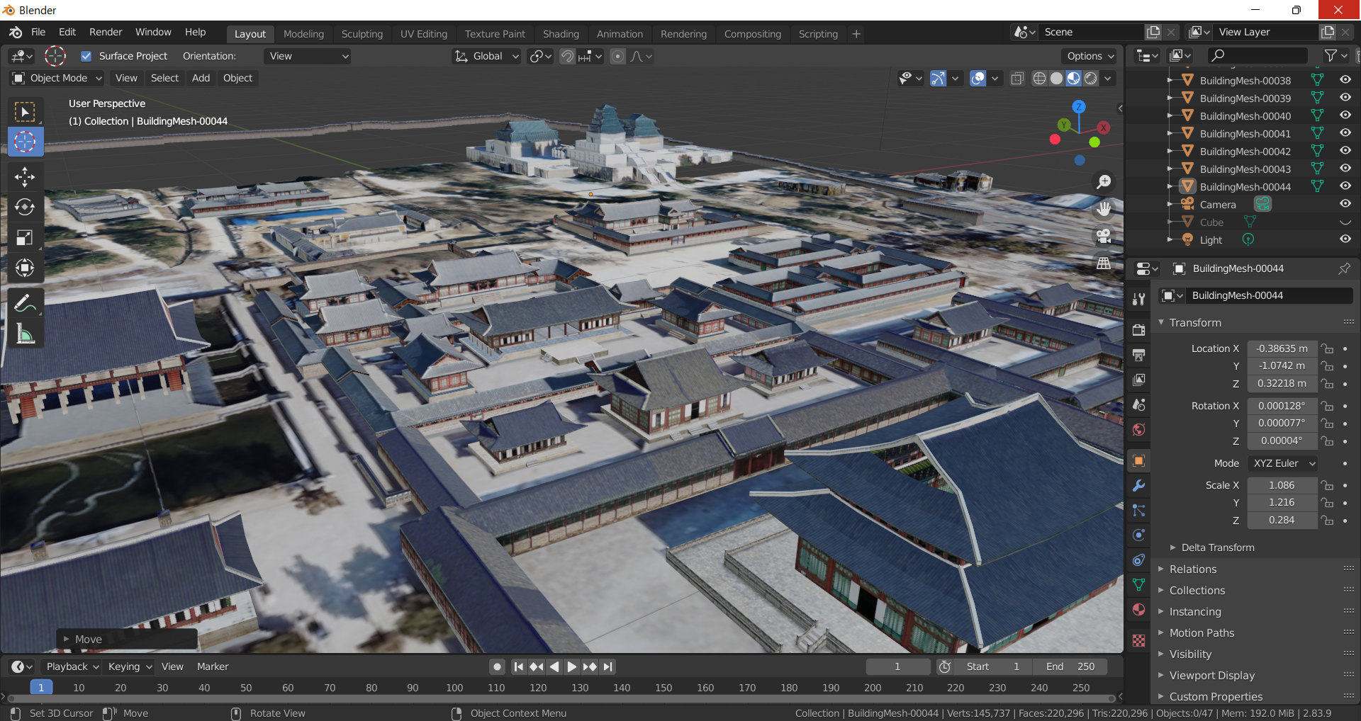Toggle snapping magnet button
The width and height of the screenshot is (1361, 721).
pos(567,56)
